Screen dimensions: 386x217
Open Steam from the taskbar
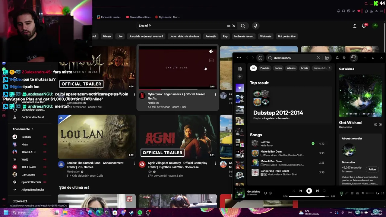tap(131, 212)
